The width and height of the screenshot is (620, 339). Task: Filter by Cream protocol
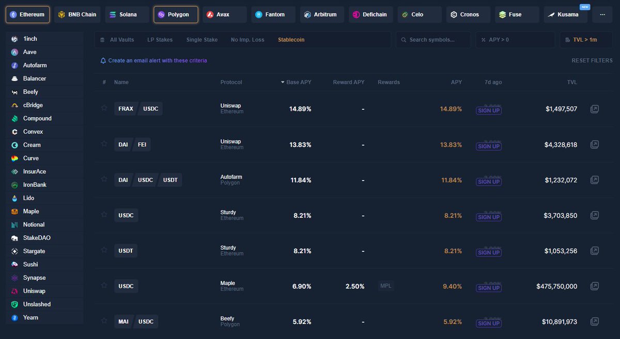(x=44, y=145)
